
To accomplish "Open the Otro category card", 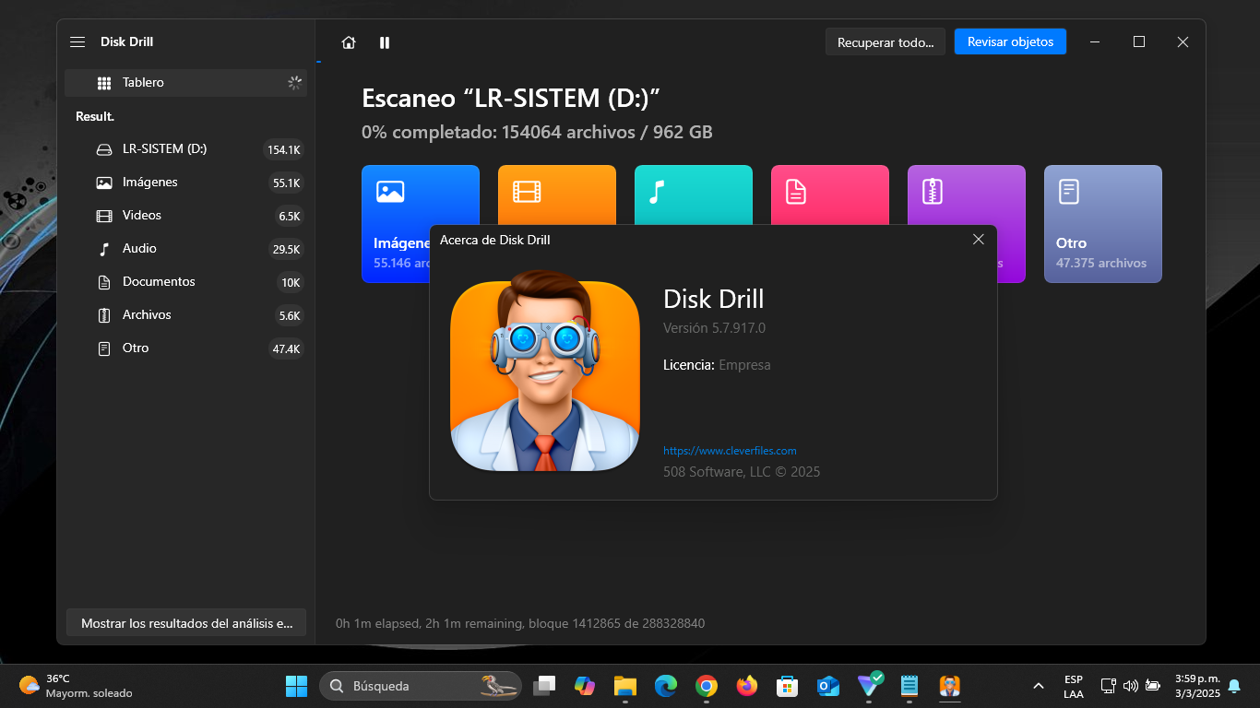I will [1103, 224].
